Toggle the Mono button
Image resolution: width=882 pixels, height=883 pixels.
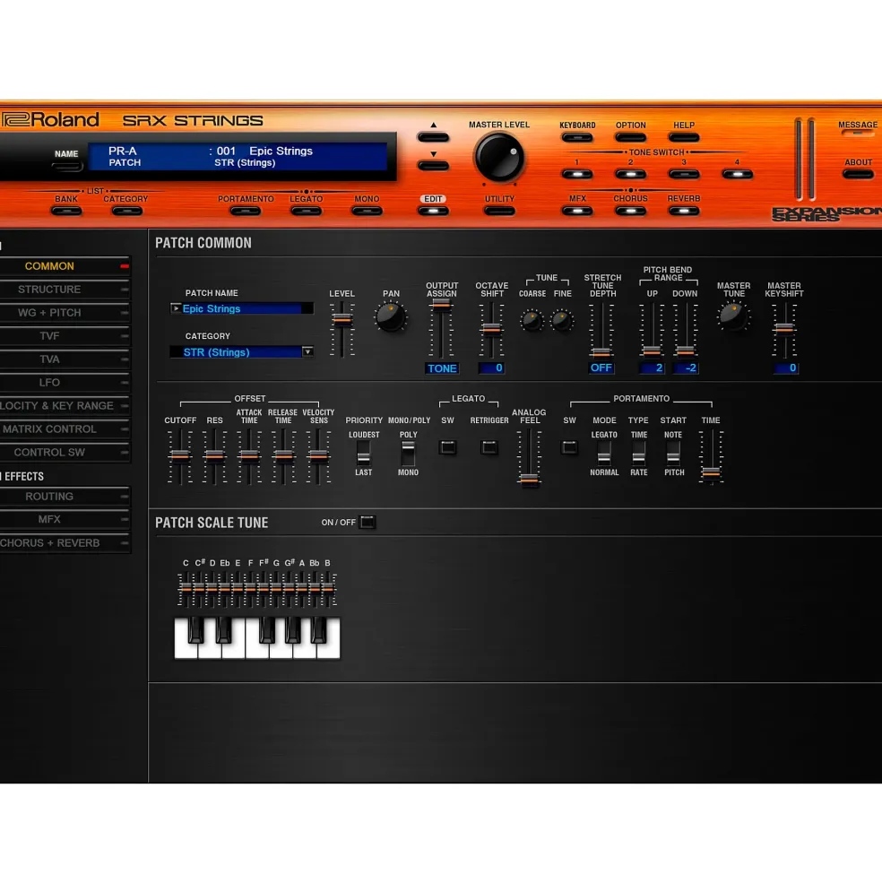point(367,212)
